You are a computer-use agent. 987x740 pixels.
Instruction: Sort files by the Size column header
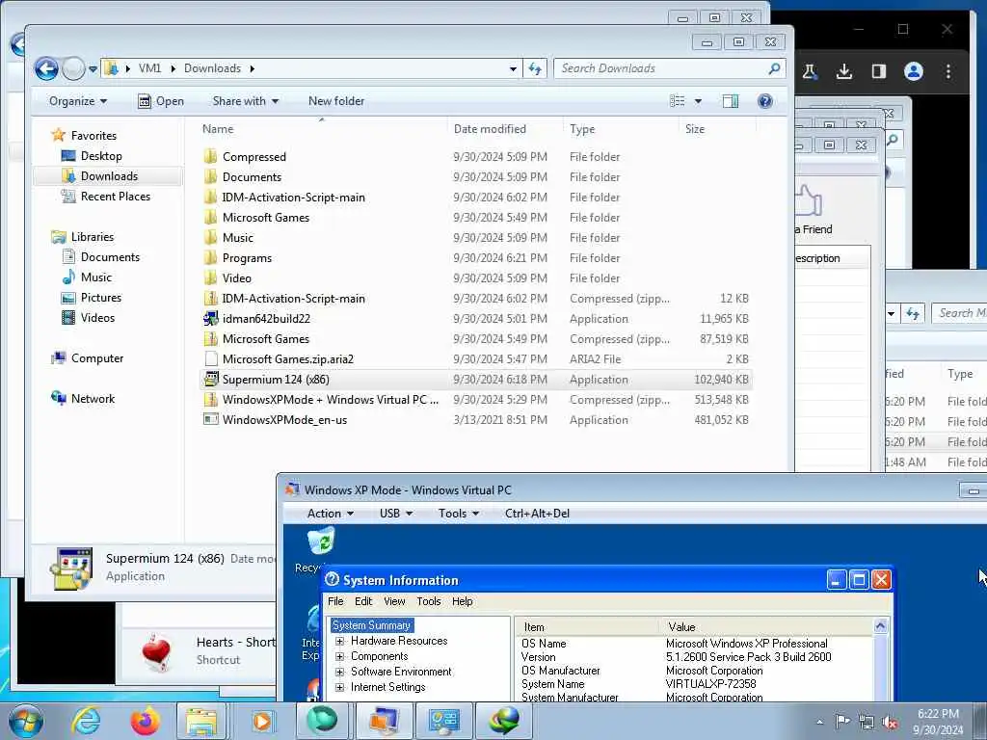[x=695, y=129]
